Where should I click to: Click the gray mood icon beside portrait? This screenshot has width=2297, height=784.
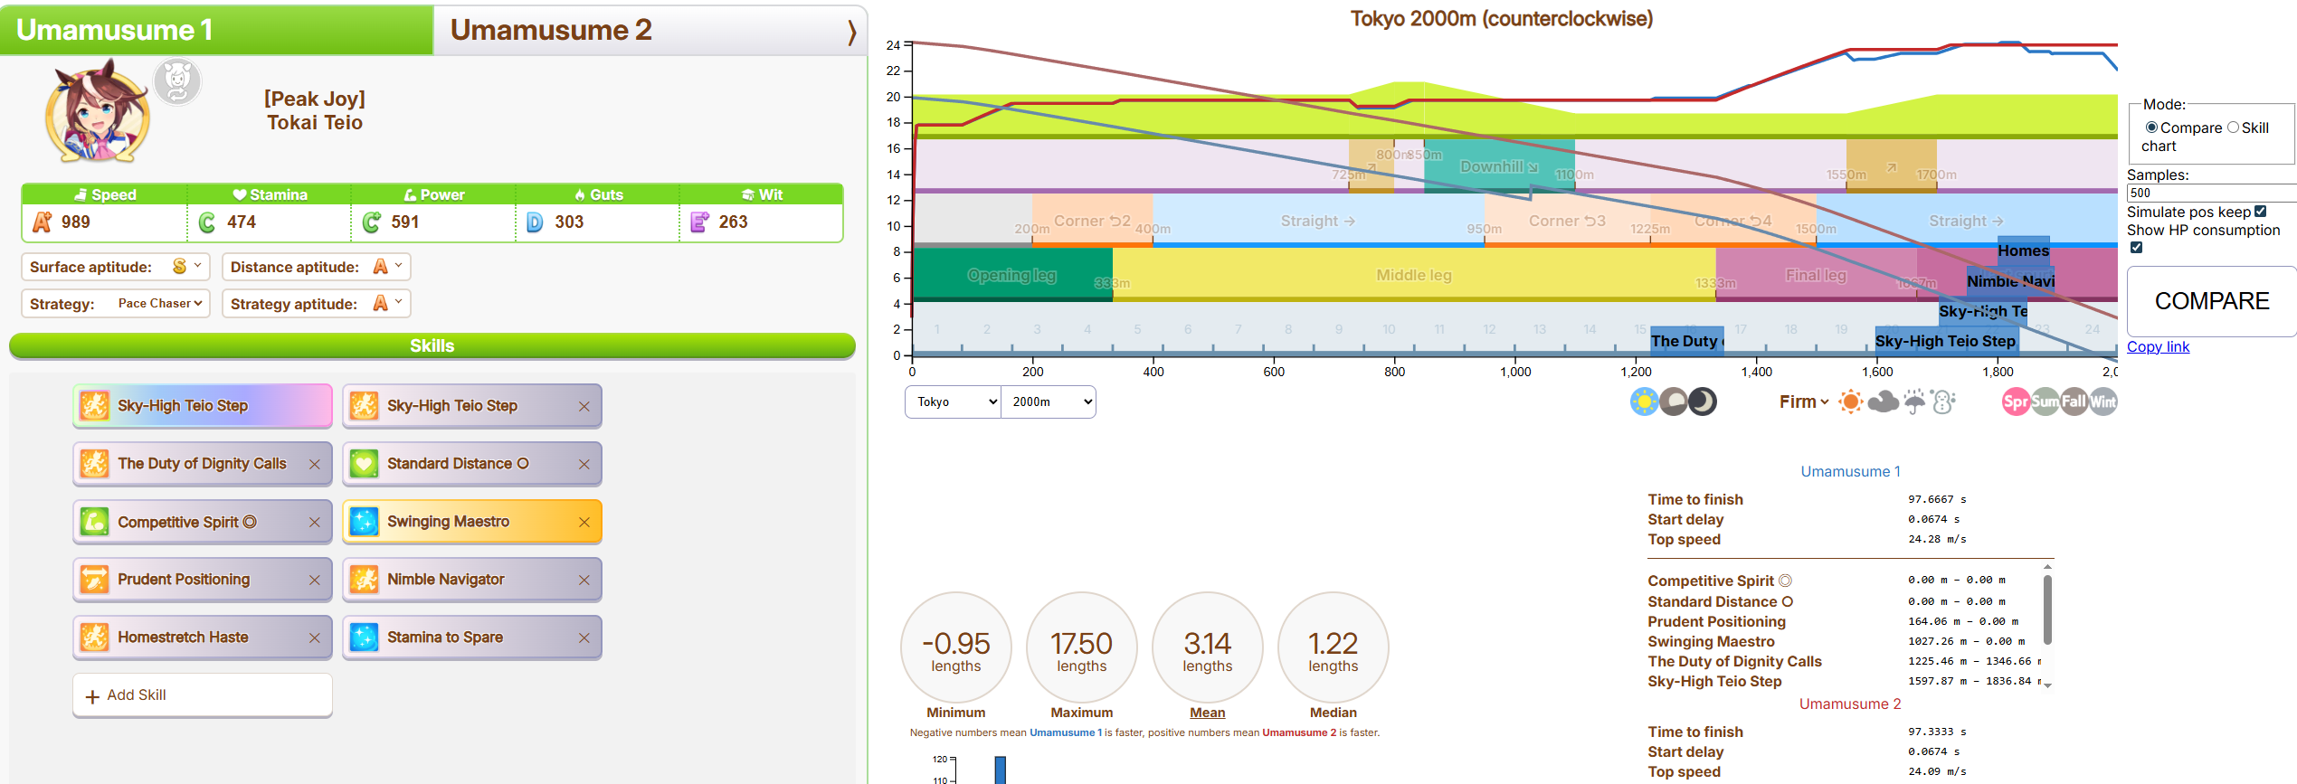pos(177,82)
